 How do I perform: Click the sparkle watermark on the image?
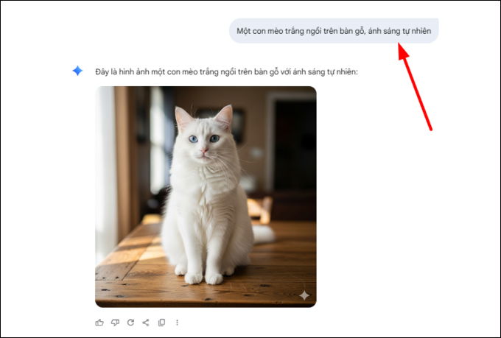[x=304, y=295]
